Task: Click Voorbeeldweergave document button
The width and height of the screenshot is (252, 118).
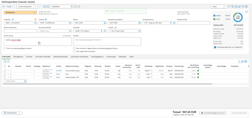Action: 213,113
